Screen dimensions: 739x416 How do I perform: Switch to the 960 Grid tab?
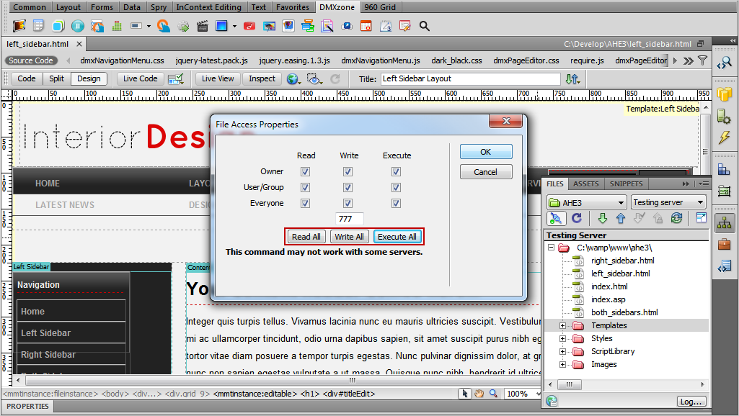(x=380, y=7)
